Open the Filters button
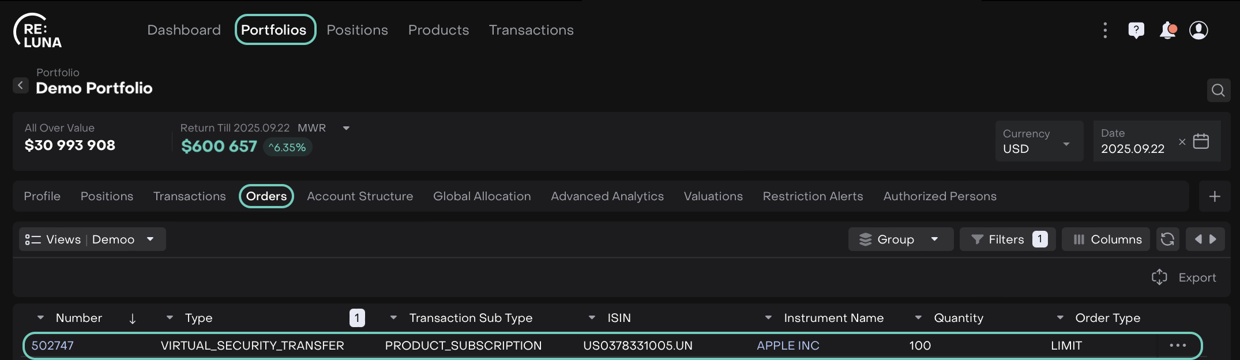1240x360 pixels. click(x=1007, y=239)
